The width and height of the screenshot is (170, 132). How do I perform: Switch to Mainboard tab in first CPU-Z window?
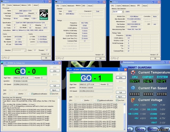point(16,5)
